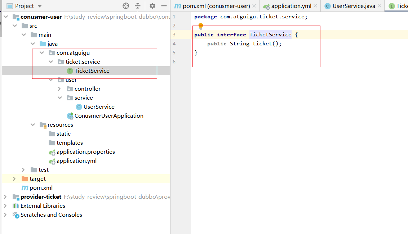Image resolution: width=408 pixels, height=234 pixels.
Task: Select the com.atguigu package label
Action: (x=73, y=53)
